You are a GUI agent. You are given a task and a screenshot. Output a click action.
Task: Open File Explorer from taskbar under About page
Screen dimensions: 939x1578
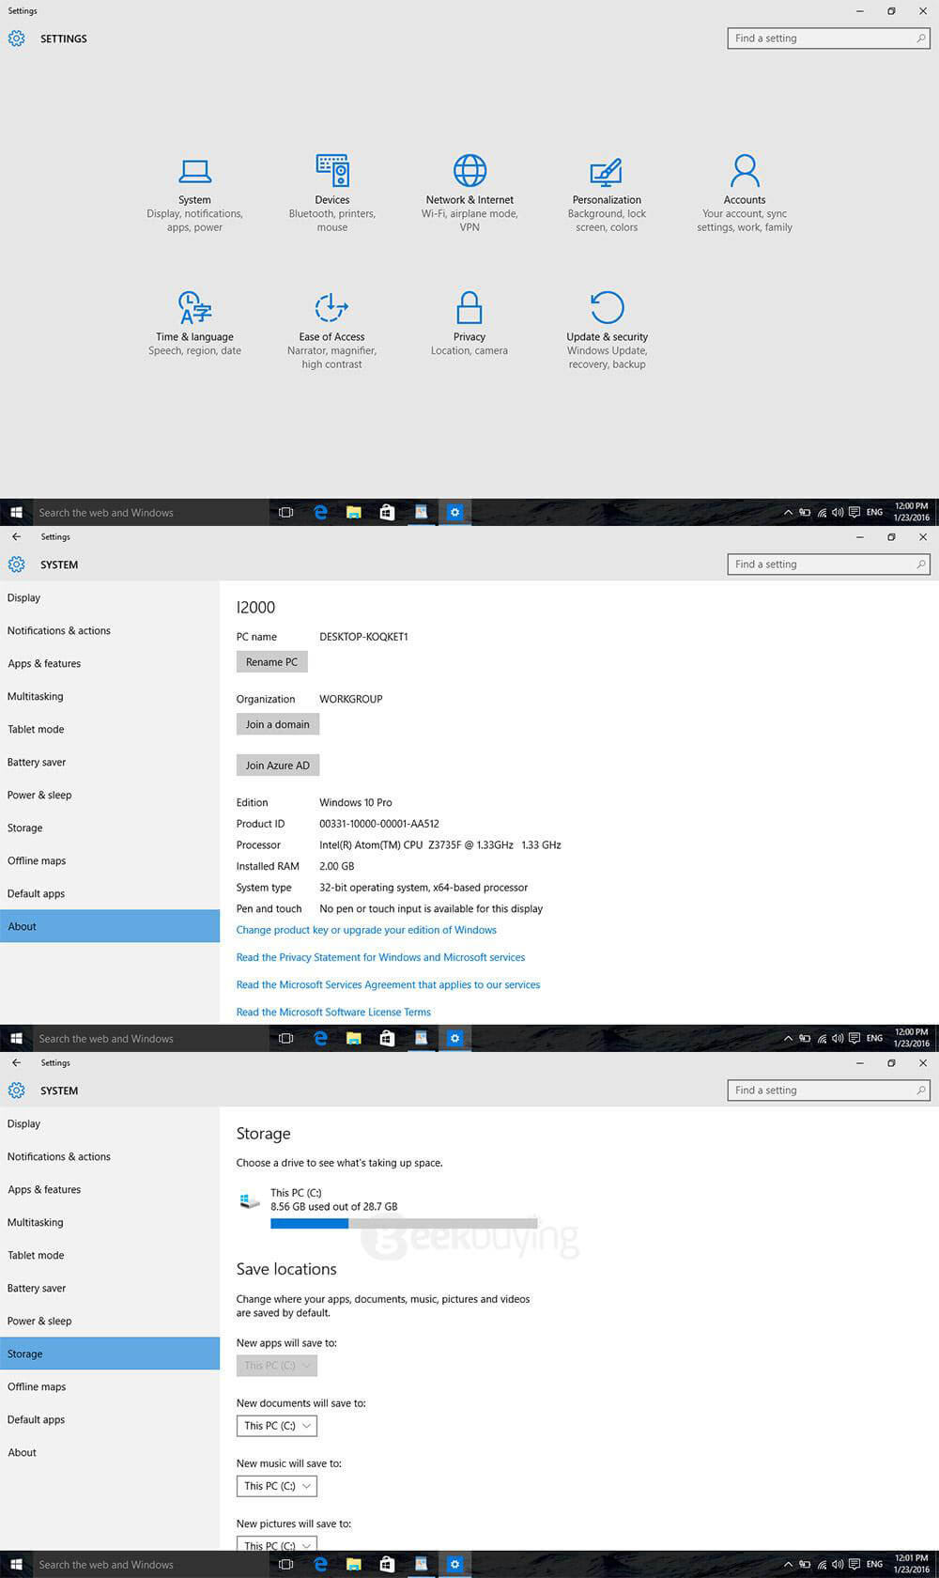click(x=354, y=1039)
